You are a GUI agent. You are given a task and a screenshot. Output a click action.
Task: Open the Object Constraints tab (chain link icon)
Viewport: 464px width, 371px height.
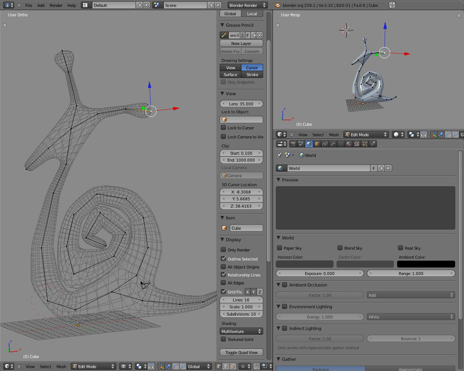[325, 144]
